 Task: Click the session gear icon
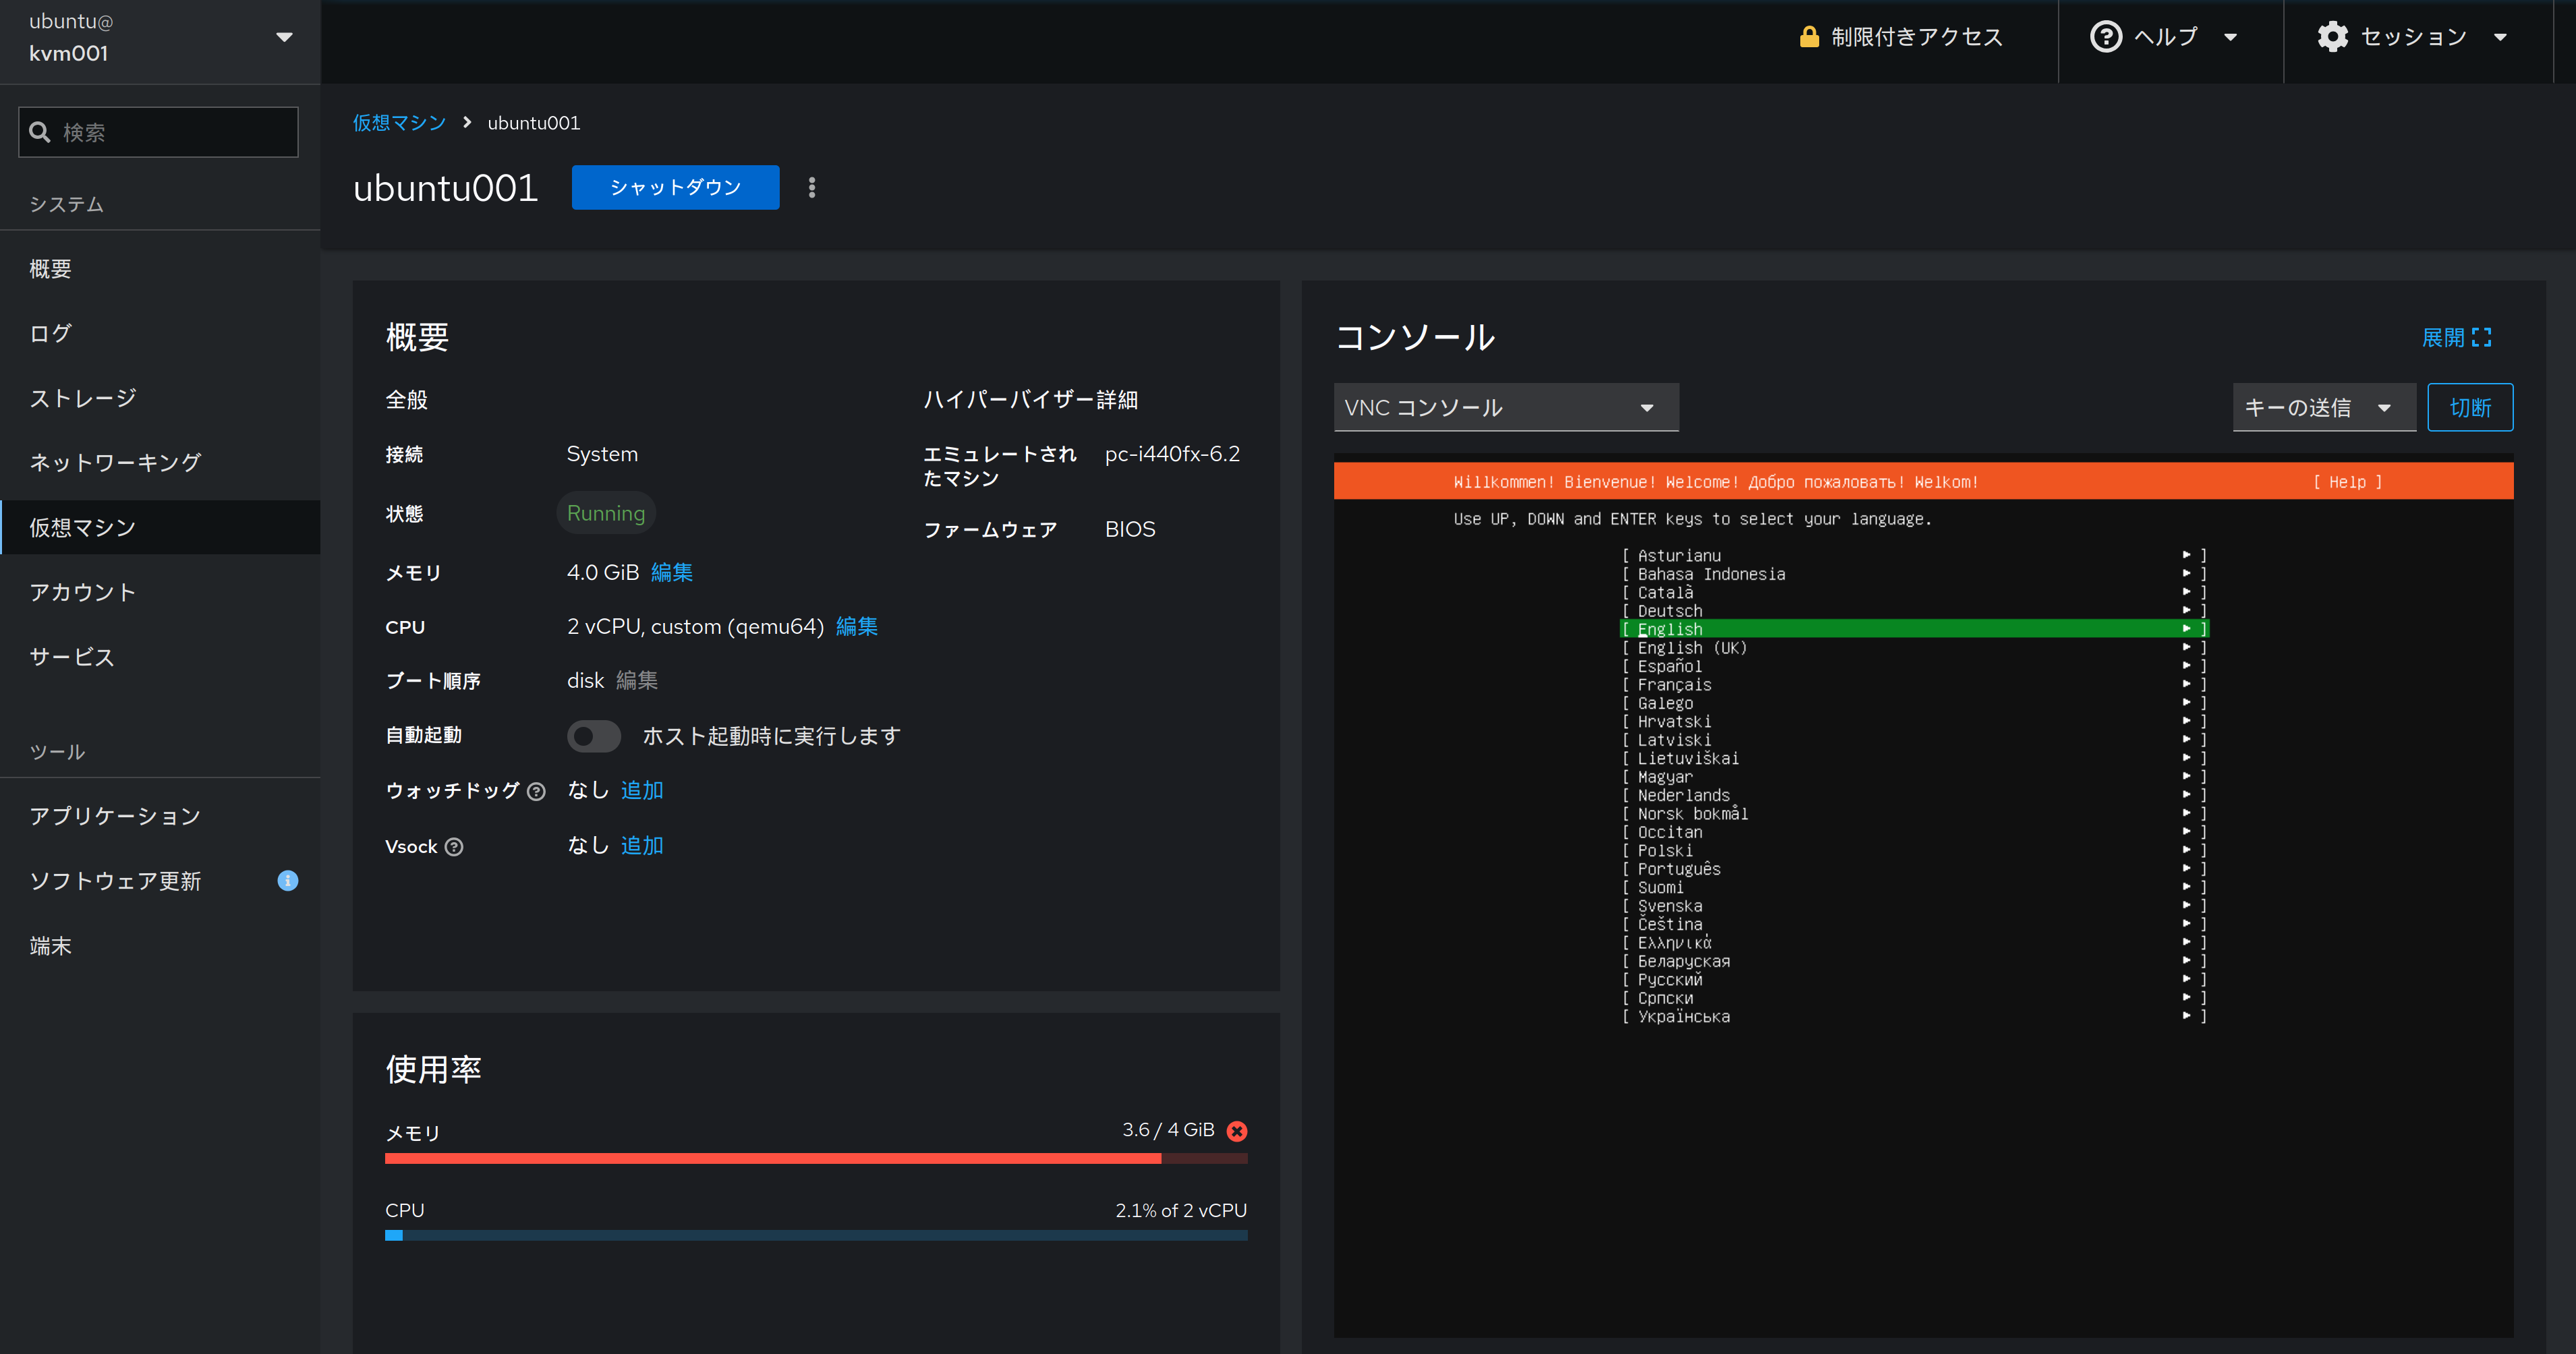(2332, 37)
